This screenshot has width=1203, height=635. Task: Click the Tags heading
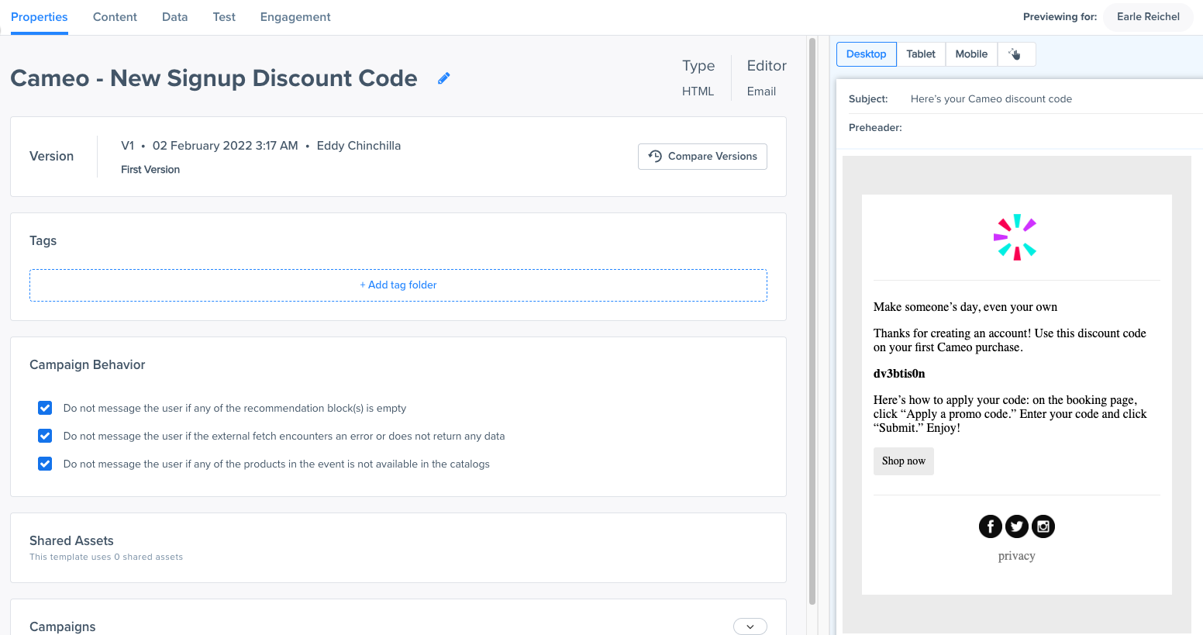pos(43,241)
